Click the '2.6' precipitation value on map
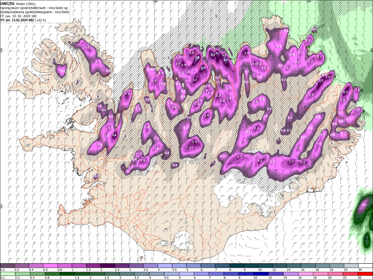The width and height of the screenshot is (373, 280). 328,77
